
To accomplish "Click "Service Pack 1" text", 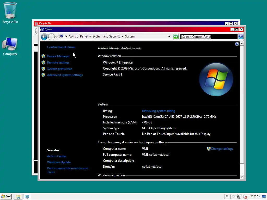I will coord(112,74).
